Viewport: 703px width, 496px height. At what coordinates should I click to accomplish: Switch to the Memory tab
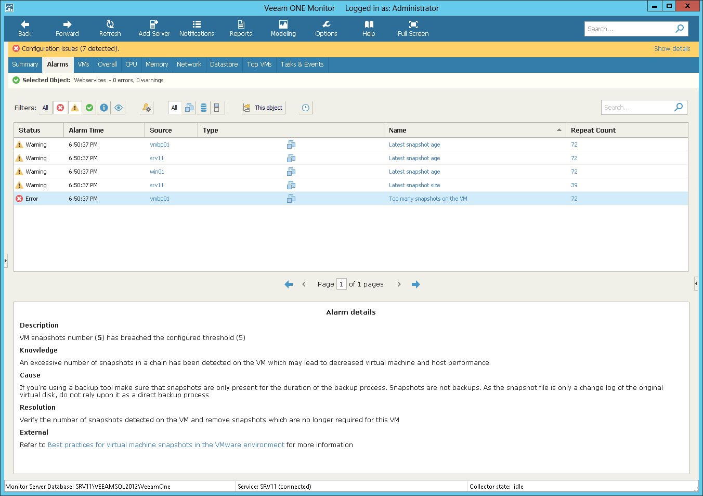[157, 64]
